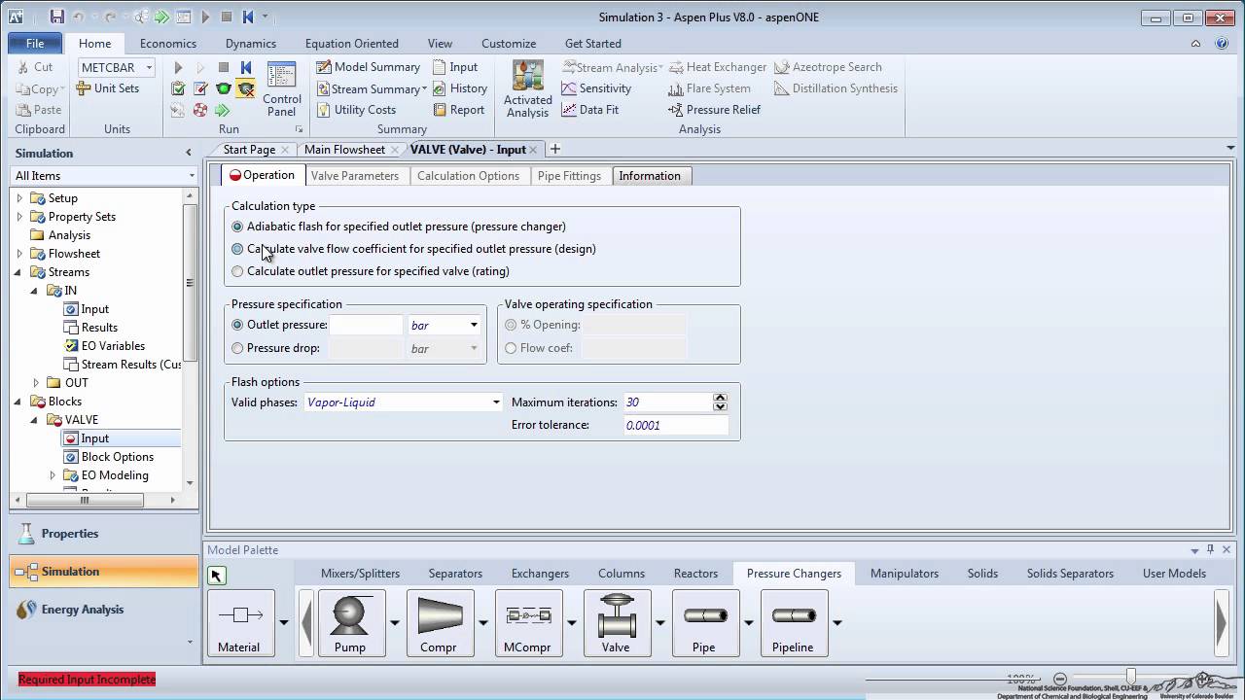Open Utility Costs
The image size is (1245, 700).
tap(356, 110)
